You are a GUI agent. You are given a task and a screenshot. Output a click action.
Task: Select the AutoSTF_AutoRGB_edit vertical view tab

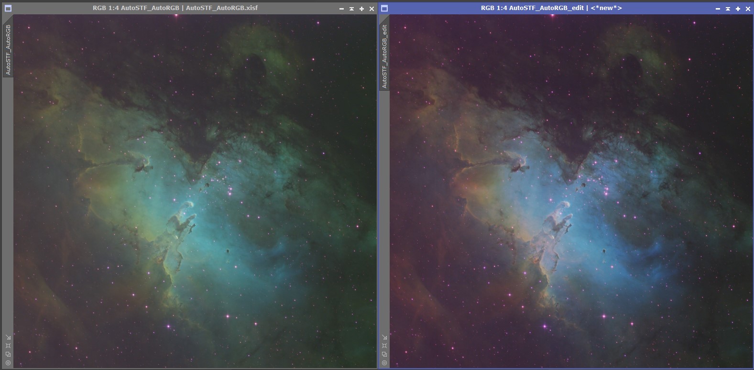(384, 56)
